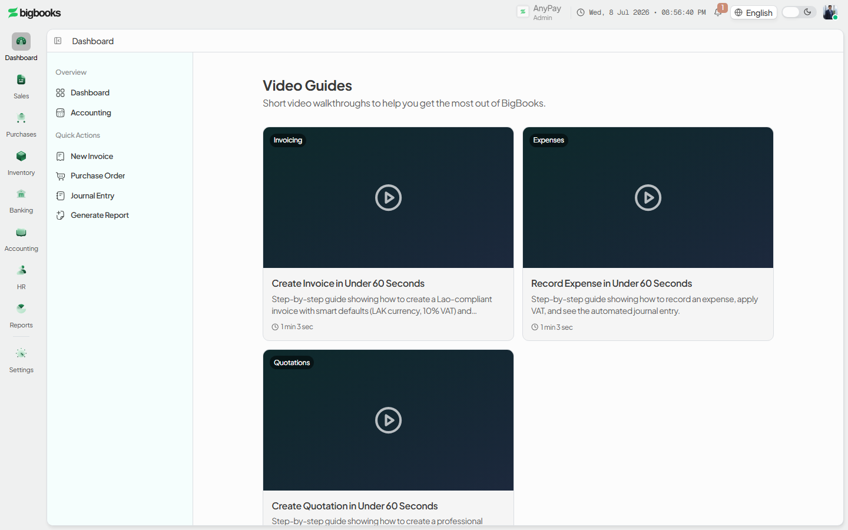Open Record Expense in Under 60 Seconds title
Viewport: 848px width, 530px height.
pyautogui.click(x=611, y=284)
